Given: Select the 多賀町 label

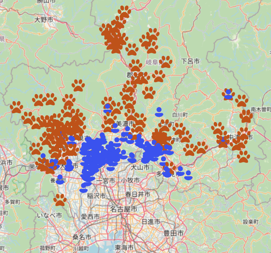Looking at the screenshot, I should [12, 202].
